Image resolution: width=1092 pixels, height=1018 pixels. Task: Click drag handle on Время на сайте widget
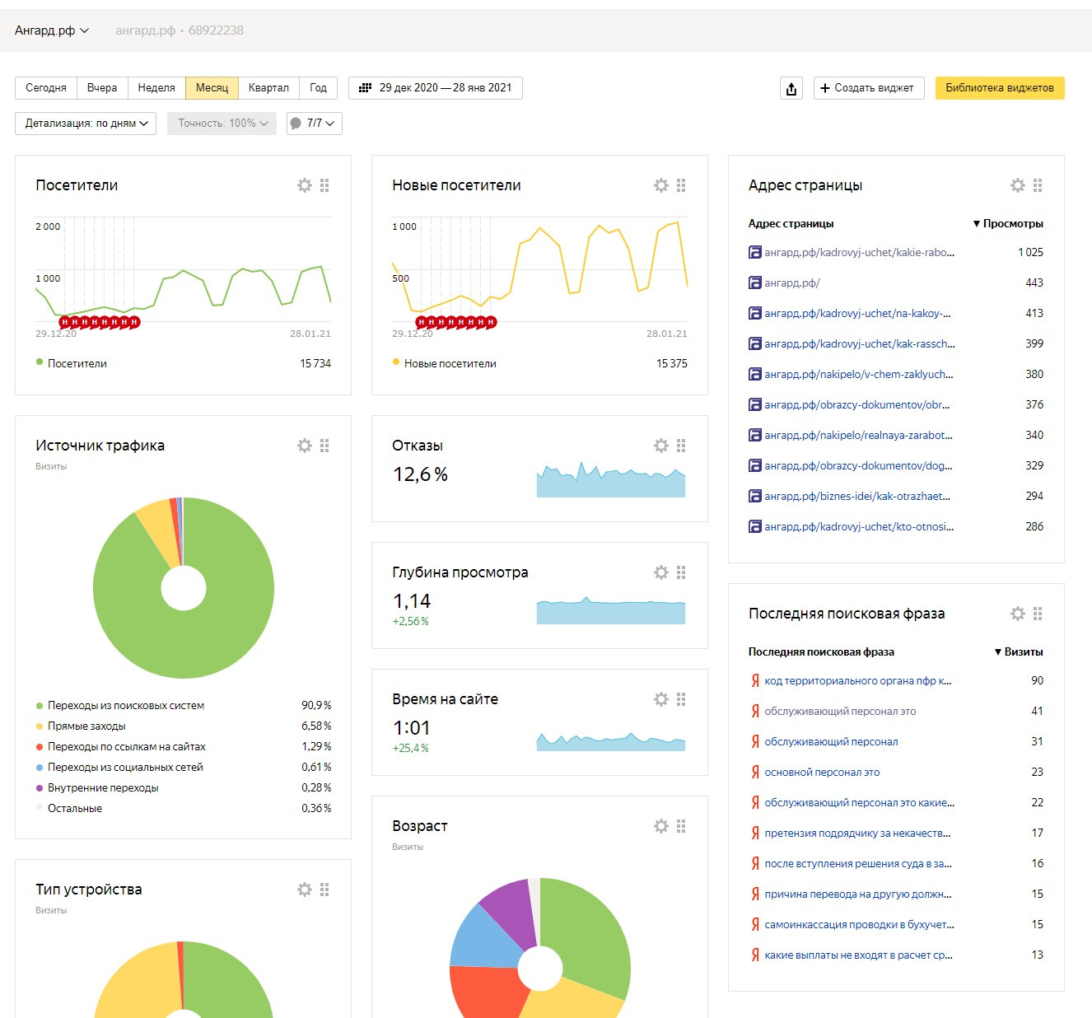(x=681, y=699)
